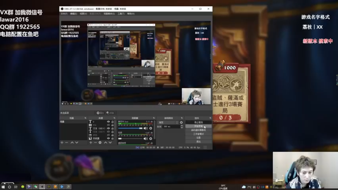338x190 pixels.
Task: Open the 属性 properties button above the 来源 list
Action: point(100,113)
